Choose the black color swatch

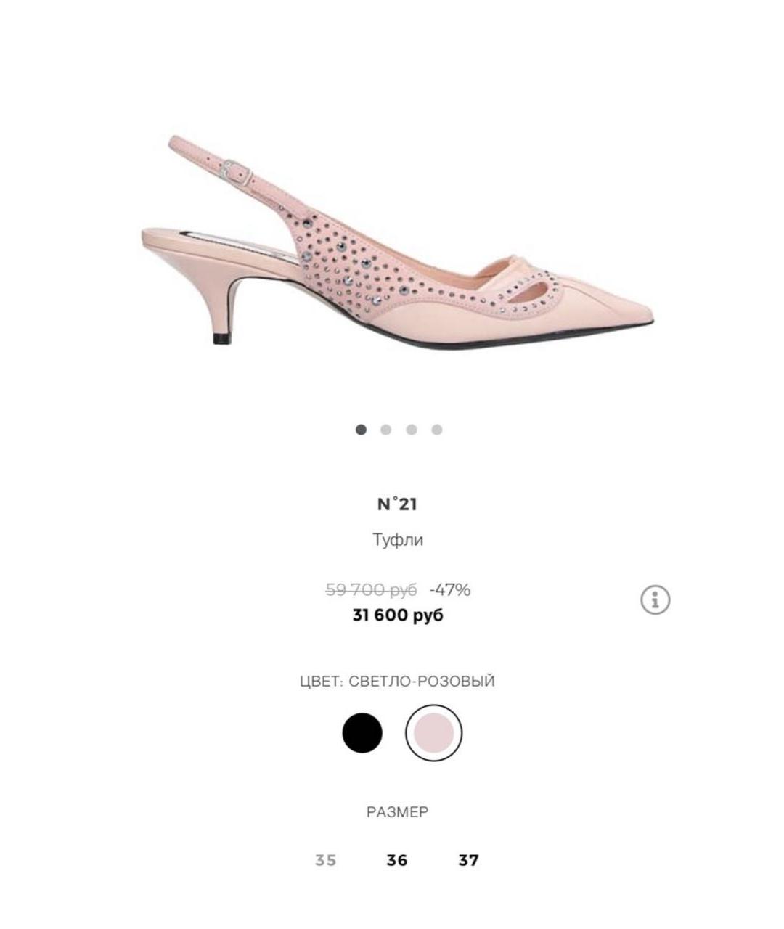[x=362, y=732]
